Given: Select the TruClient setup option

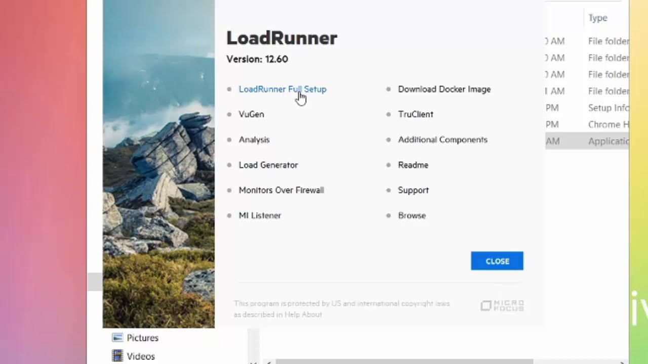Looking at the screenshot, I should [x=416, y=114].
